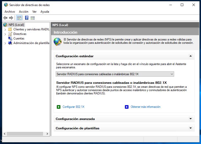Minimize the Servidor de directivas window

point(170,5)
